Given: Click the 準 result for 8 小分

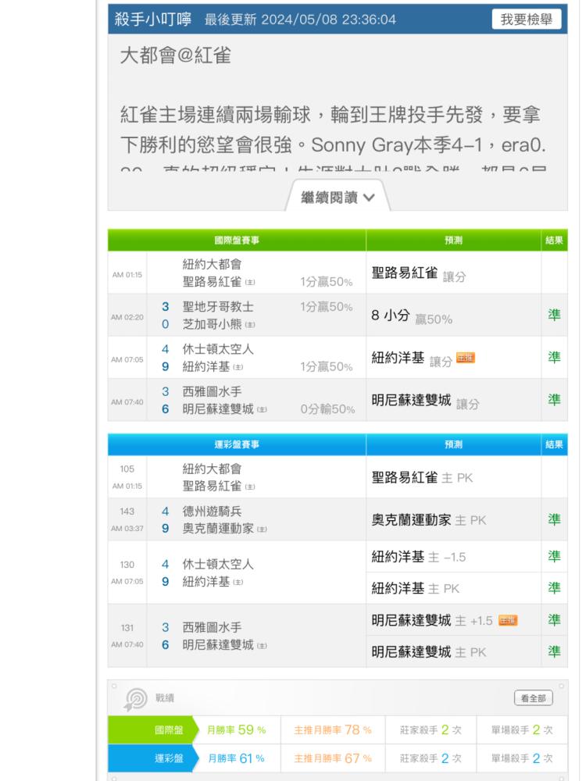Looking at the screenshot, I should click(554, 314).
